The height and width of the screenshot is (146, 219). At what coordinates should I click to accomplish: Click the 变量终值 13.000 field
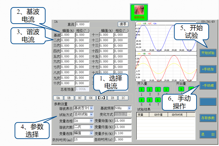point(123,127)
